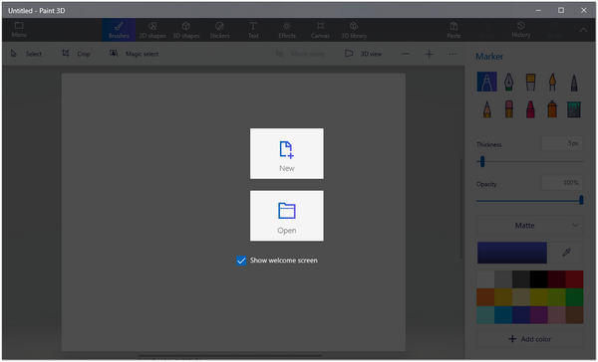Pick the eyedropper tool

coord(566,252)
